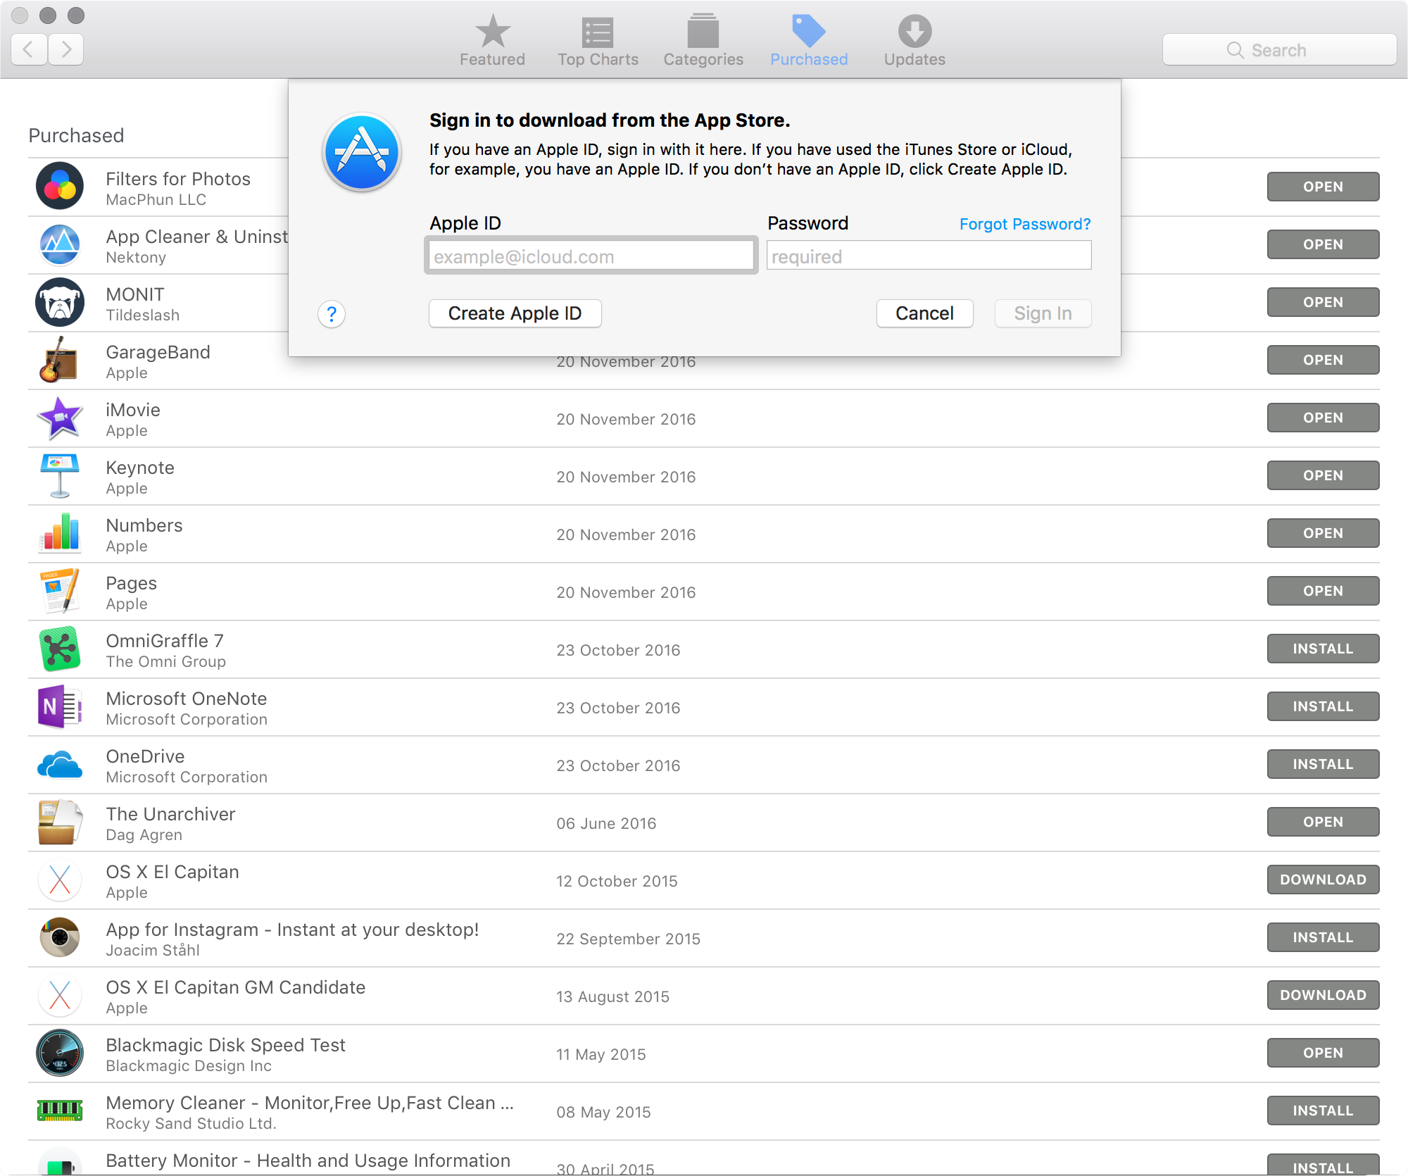Select the Microsoft OneNote title text
Screen dimensions: 1408x1176
coord(187,699)
